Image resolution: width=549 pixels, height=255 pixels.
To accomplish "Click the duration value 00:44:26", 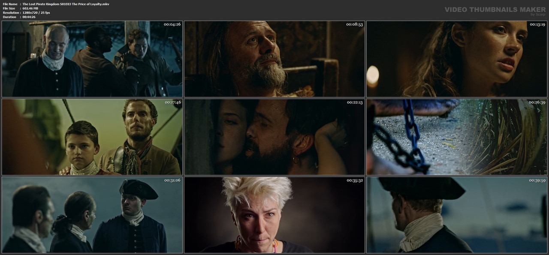I will point(29,17).
